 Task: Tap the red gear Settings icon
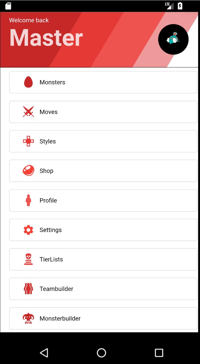(x=28, y=230)
